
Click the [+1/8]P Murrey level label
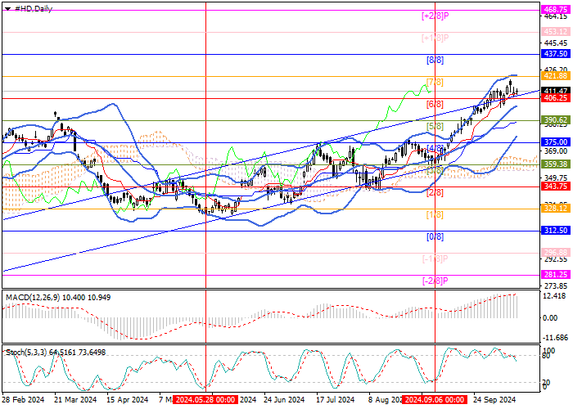coord(435,38)
